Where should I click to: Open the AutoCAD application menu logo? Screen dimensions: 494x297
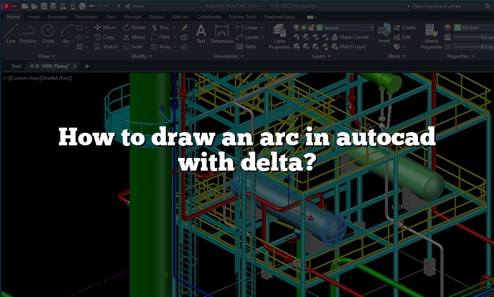pyautogui.click(x=10, y=6)
